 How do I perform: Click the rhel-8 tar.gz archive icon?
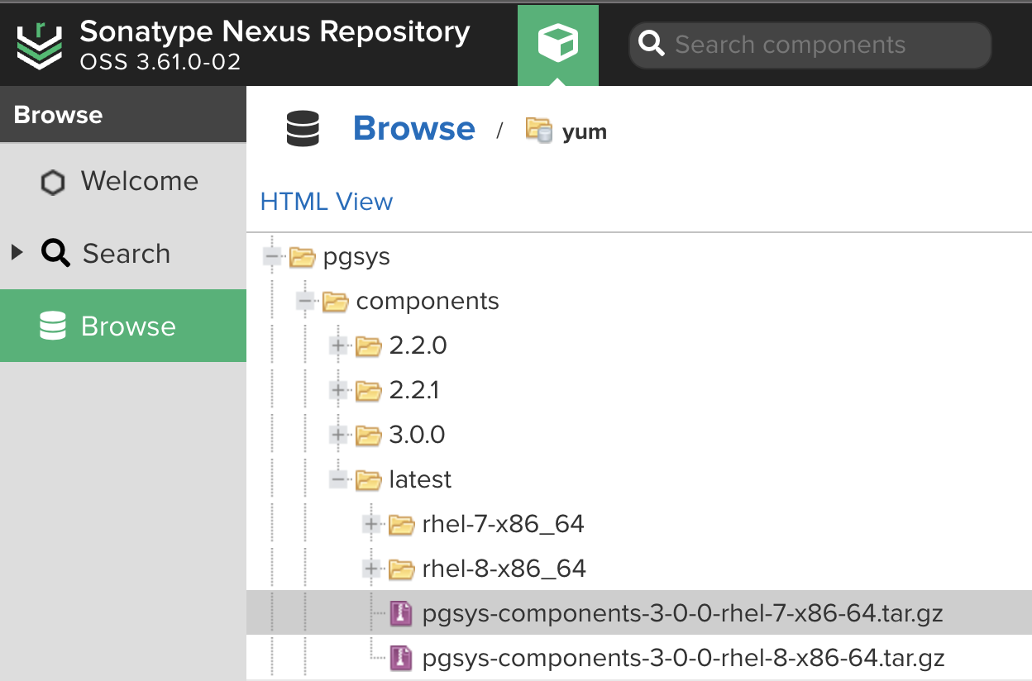pos(402,658)
